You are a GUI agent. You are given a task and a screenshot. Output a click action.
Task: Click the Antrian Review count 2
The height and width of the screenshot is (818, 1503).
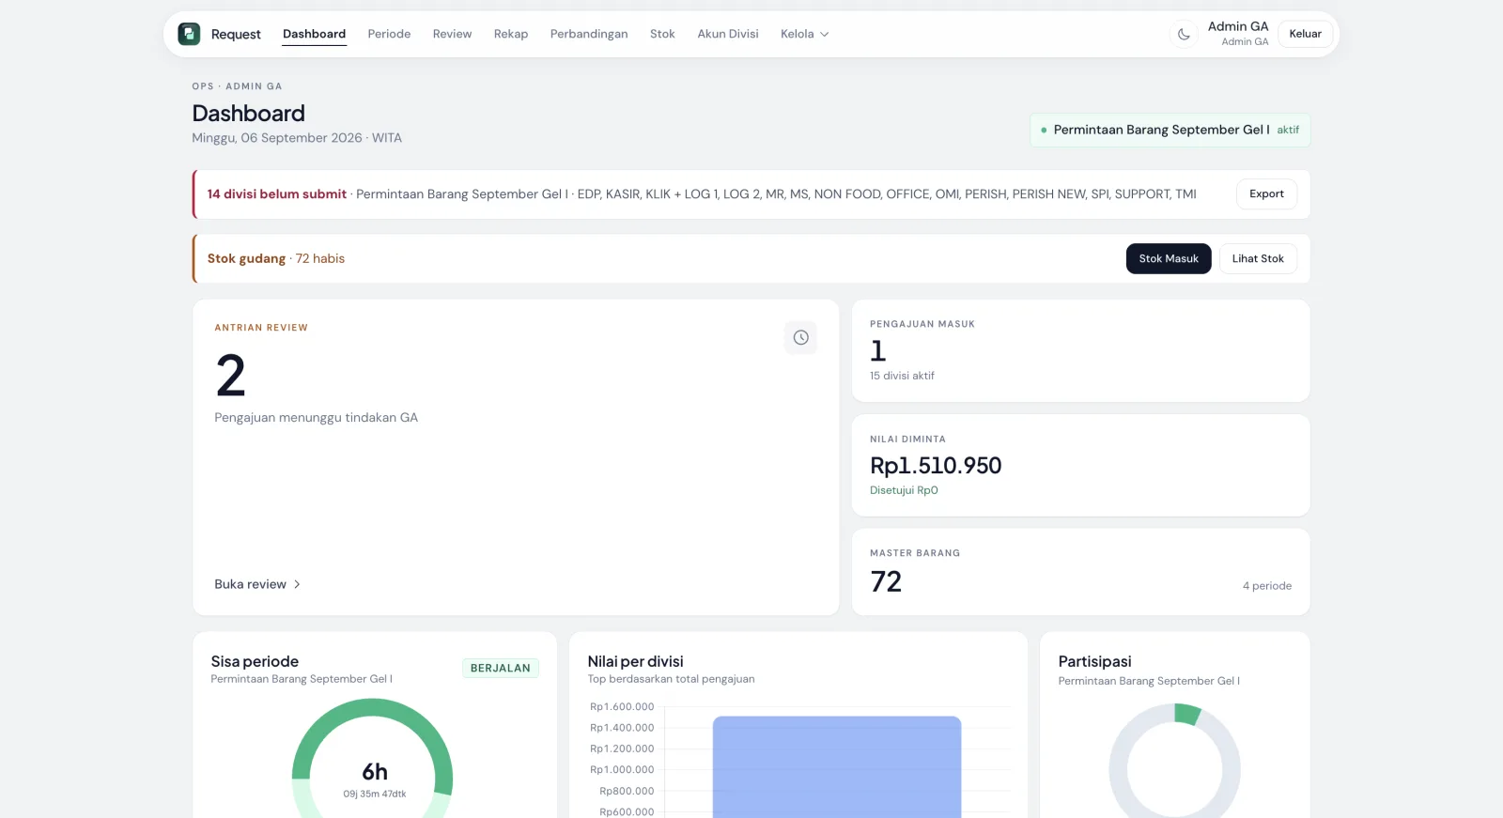pyautogui.click(x=231, y=376)
